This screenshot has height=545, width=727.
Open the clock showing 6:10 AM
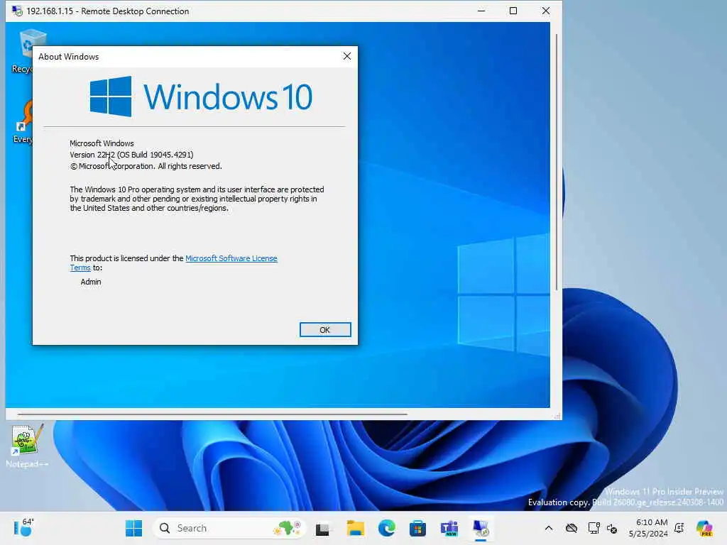click(648, 528)
